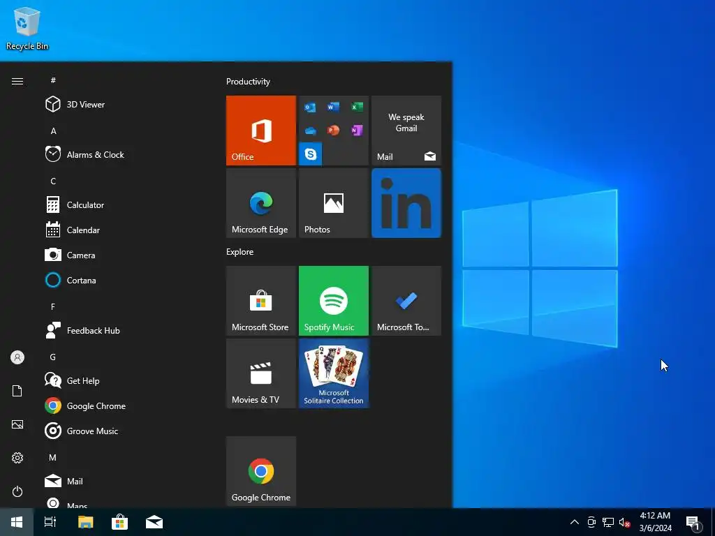Screen dimensions: 715x536
Task: Click the 'G' letter header
Action: [53, 357]
